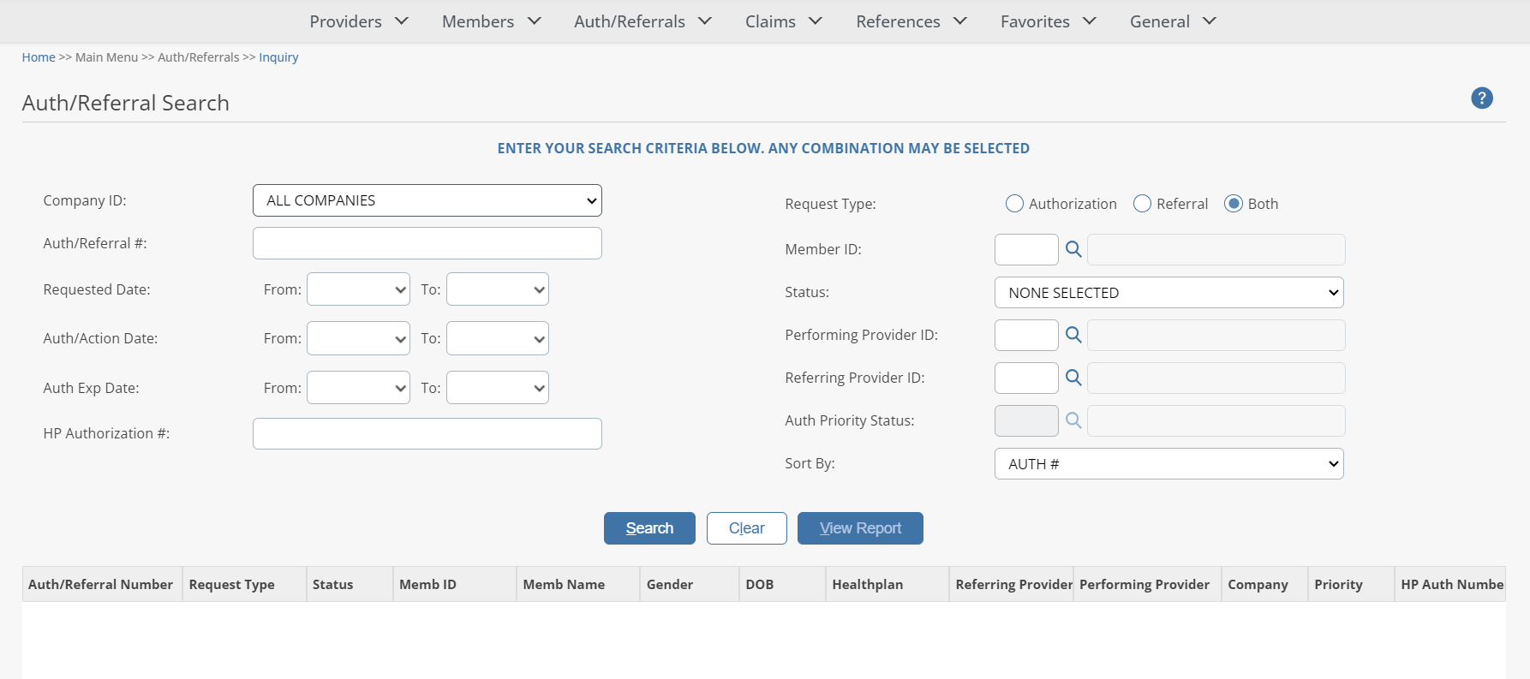Open the Sort By dropdown
The height and width of the screenshot is (679, 1530).
1168,464
